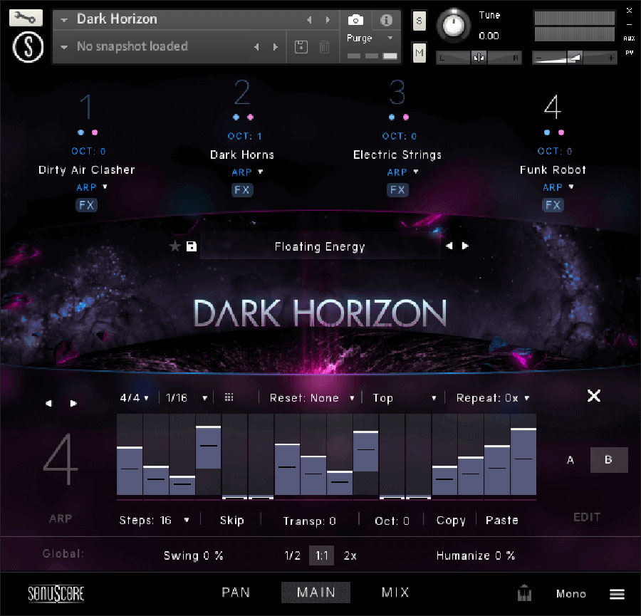Toggle Mono mode
641x616 pixels.
(571, 593)
